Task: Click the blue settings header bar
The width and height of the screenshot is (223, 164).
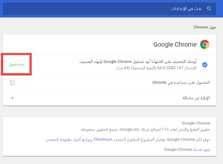Action: point(111,9)
